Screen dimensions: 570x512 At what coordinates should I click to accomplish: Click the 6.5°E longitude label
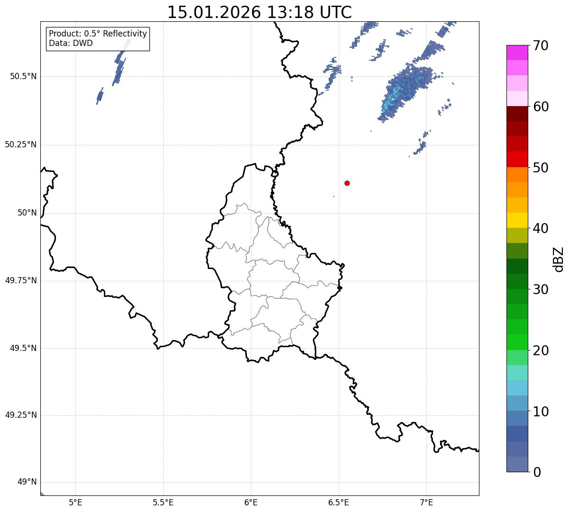click(339, 502)
